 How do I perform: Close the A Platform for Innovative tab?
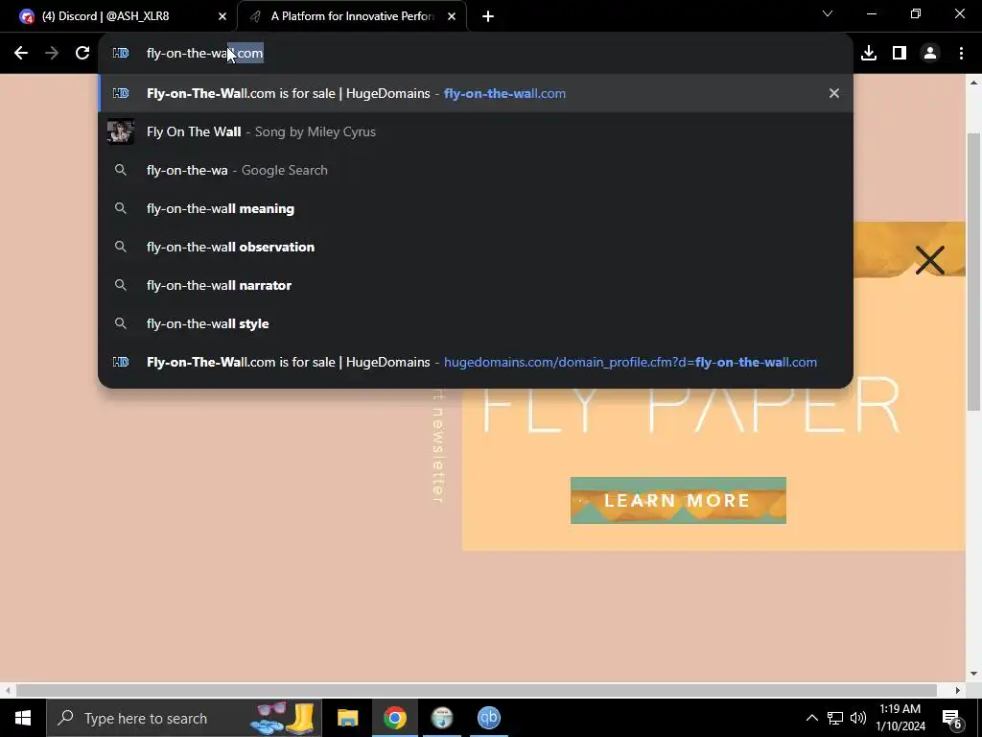click(452, 16)
